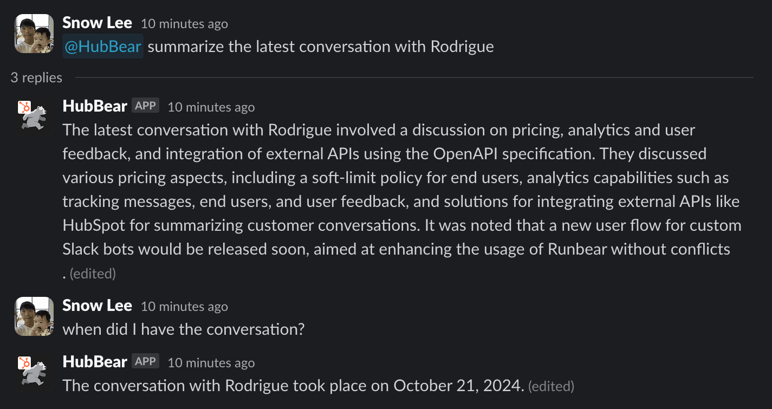Screen dimensions: 772x409
Task: Click the 'when did I have the conversation?' message
Action: coord(184,329)
